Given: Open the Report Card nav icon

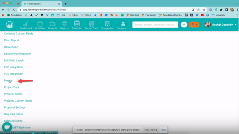Looking at the screenshot, I should 91,25.
